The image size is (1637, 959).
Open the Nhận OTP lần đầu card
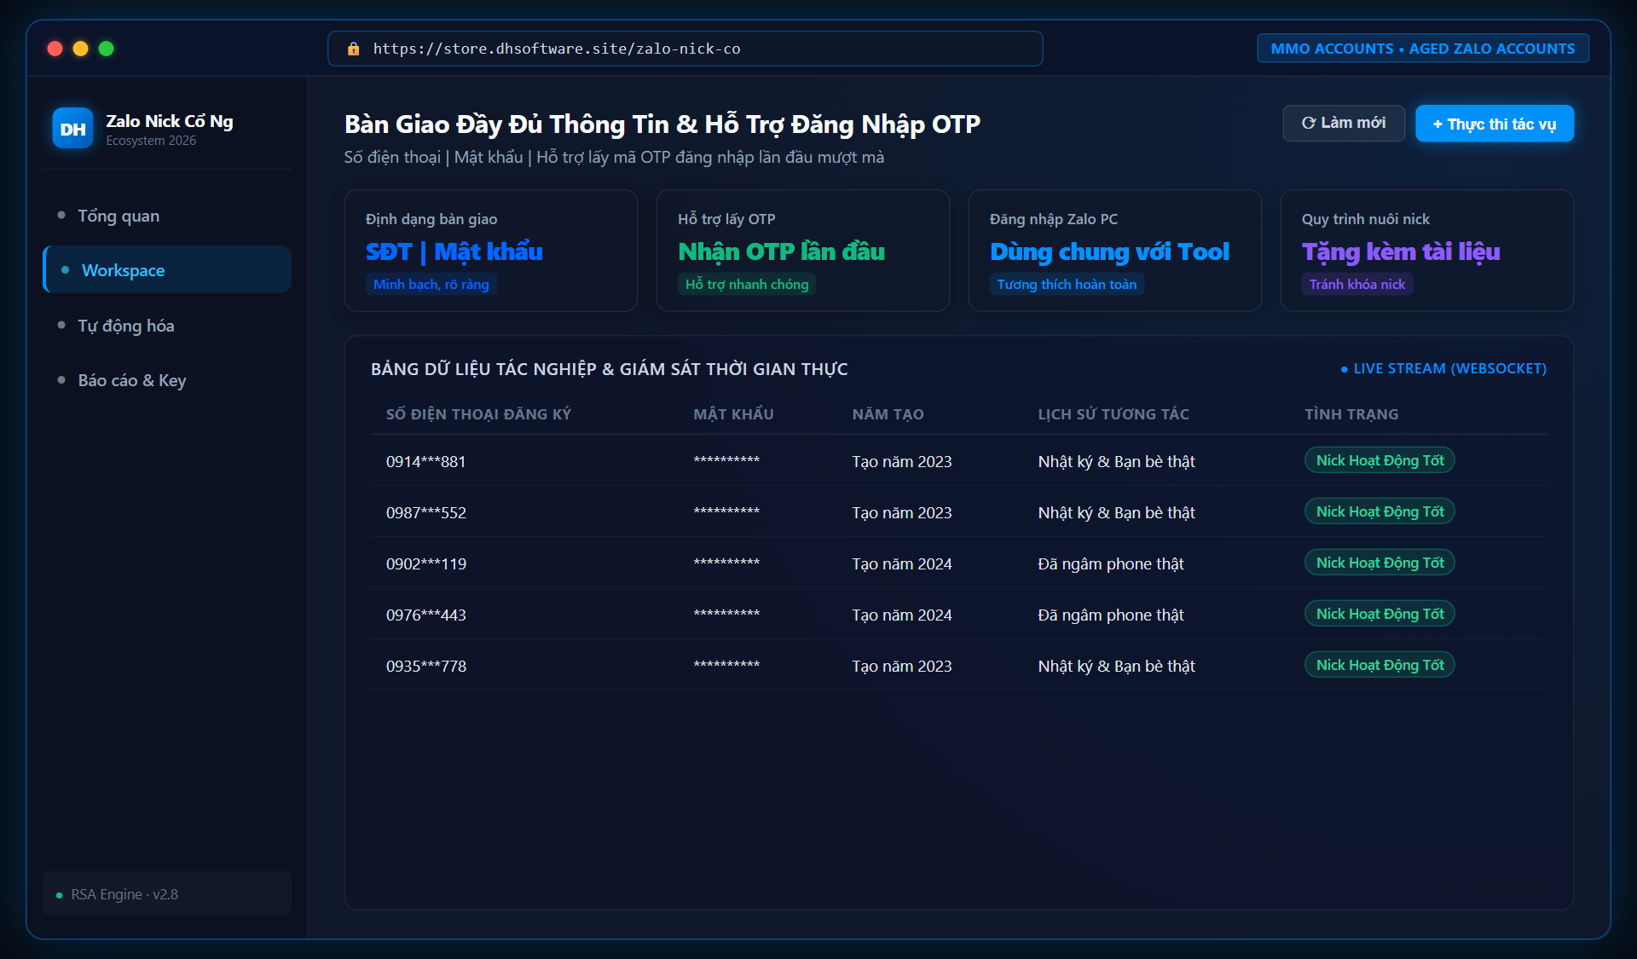[803, 251]
